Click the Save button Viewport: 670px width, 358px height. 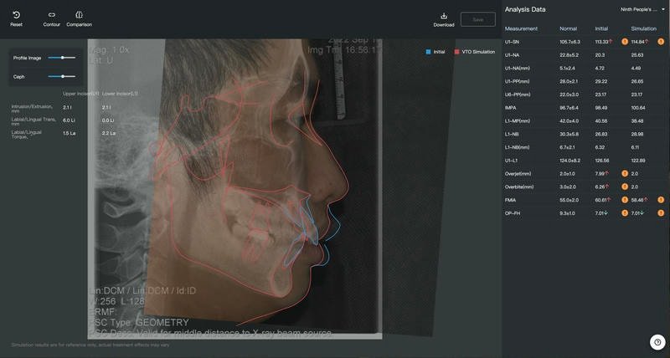[x=477, y=19]
